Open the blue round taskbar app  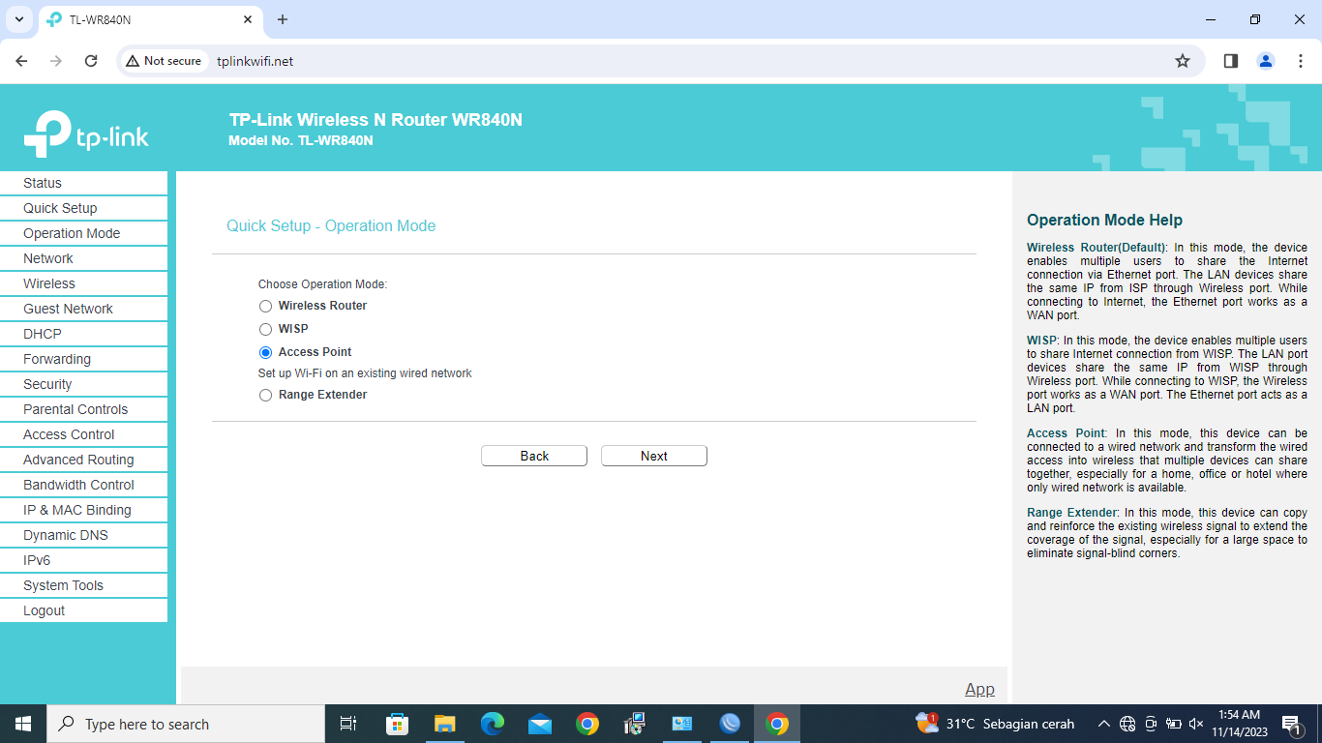point(730,724)
